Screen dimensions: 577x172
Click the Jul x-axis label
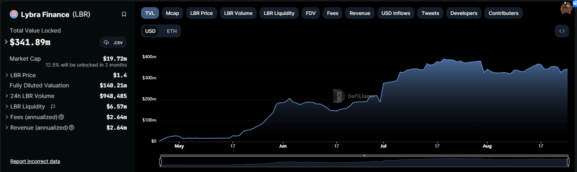pos(383,146)
